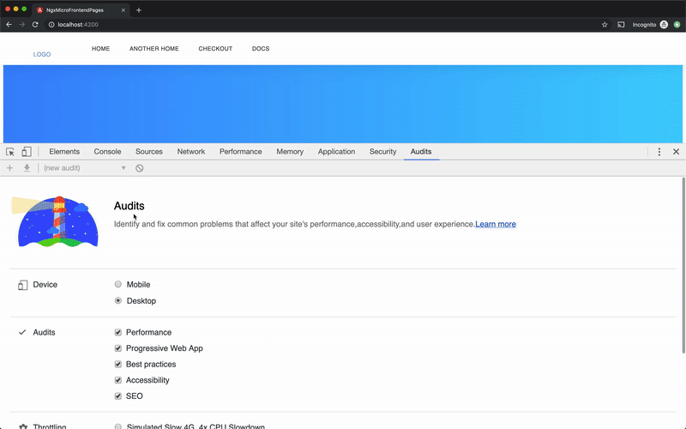The width and height of the screenshot is (686, 429).
Task: Uncheck Best practices audit
Action: pyautogui.click(x=118, y=364)
